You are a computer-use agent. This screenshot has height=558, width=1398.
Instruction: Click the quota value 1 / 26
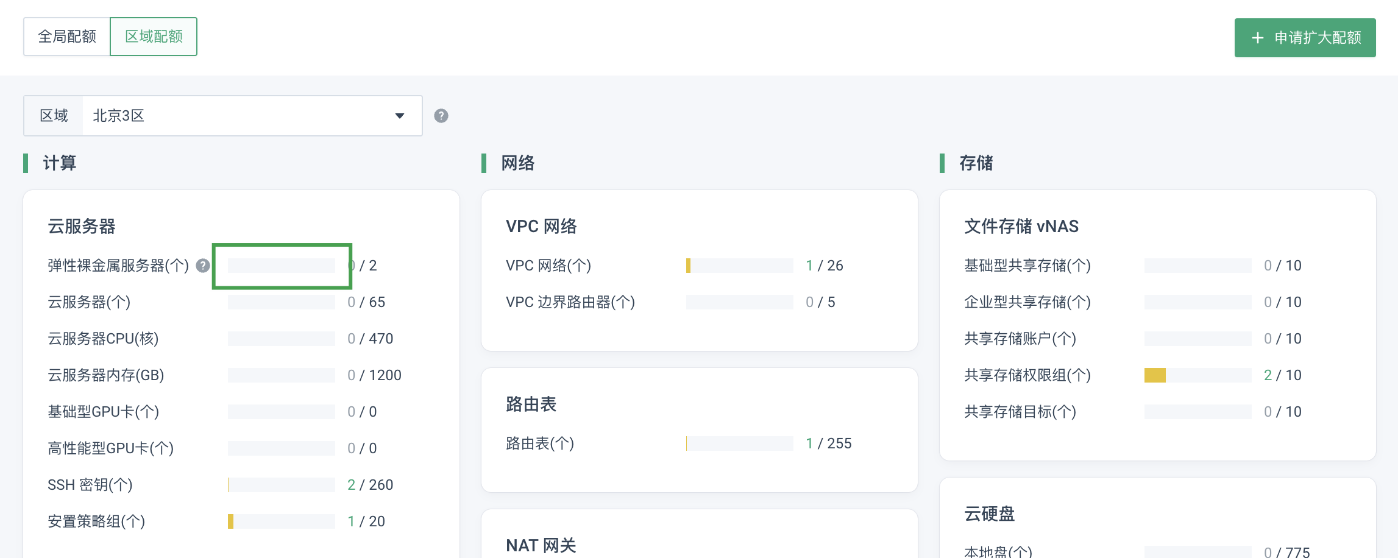click(825, 266)
